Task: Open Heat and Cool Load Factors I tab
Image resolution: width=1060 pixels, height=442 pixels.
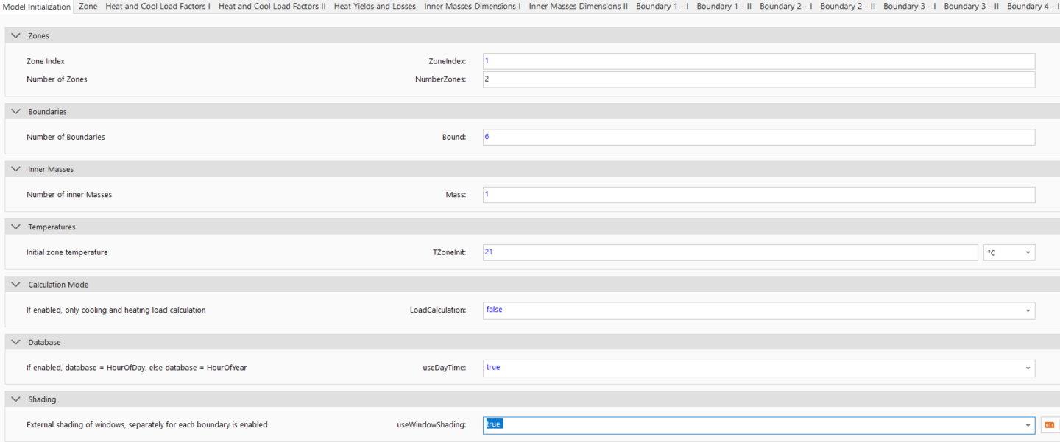Action: point(158,7)
